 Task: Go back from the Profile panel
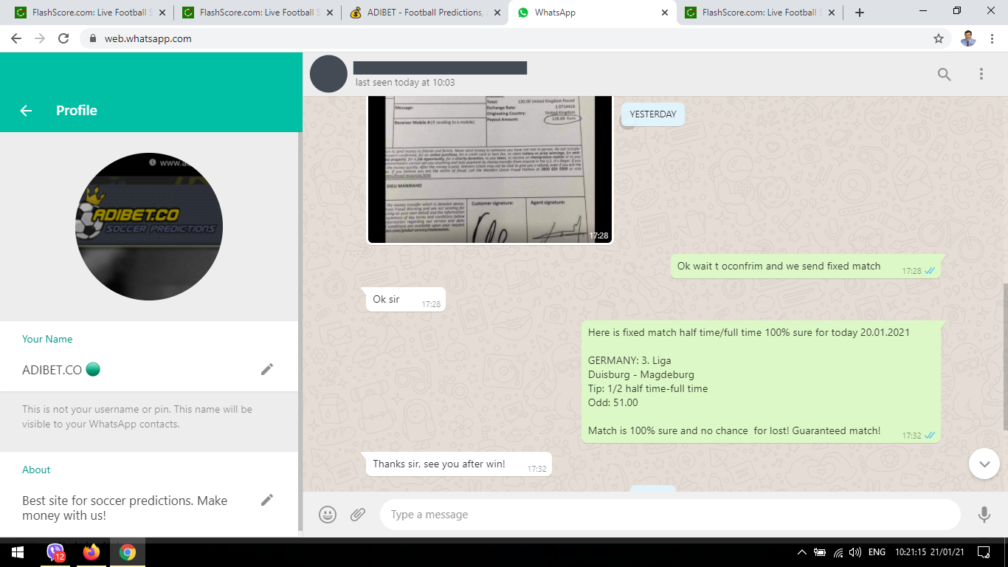26,111
